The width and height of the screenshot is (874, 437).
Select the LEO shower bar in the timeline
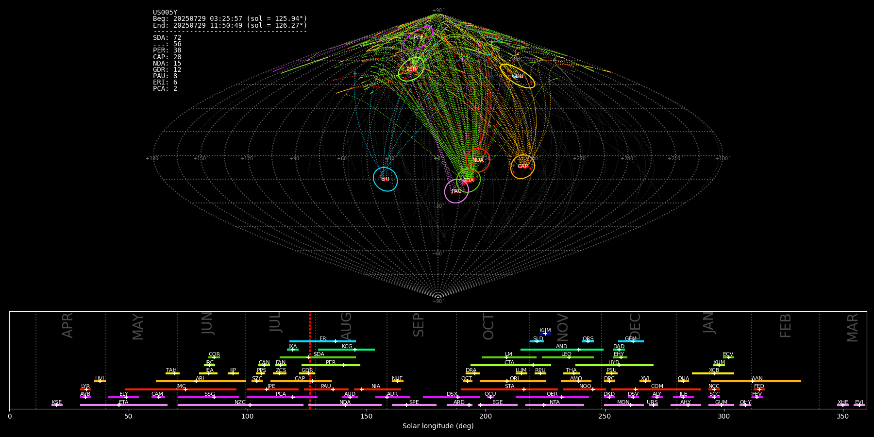click(568, 357)
